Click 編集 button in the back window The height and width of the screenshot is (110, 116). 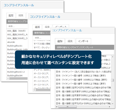point(21,15)
